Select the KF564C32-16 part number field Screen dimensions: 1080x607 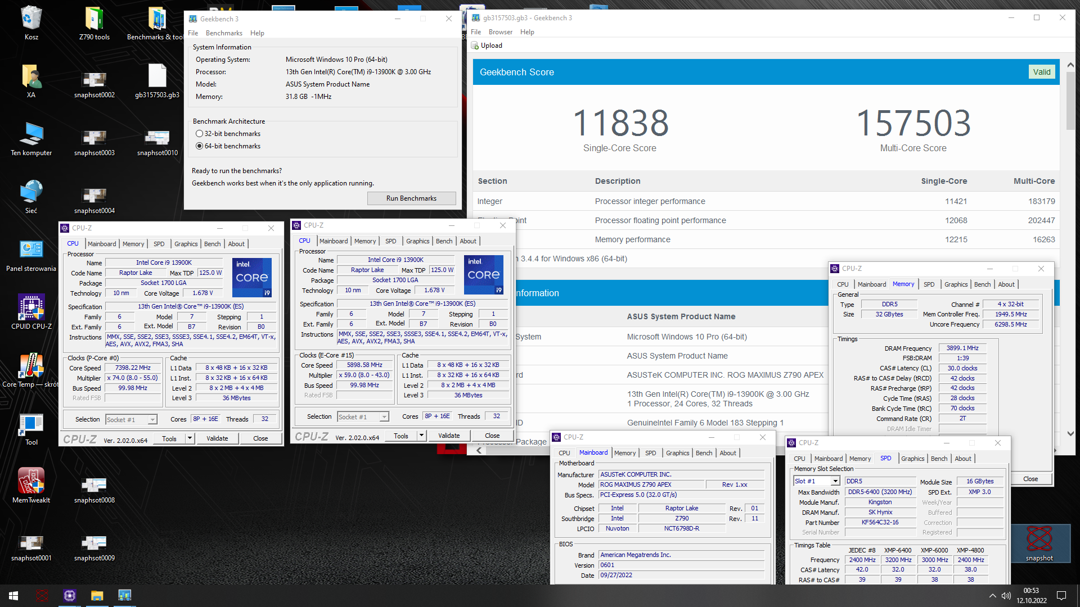880,522
